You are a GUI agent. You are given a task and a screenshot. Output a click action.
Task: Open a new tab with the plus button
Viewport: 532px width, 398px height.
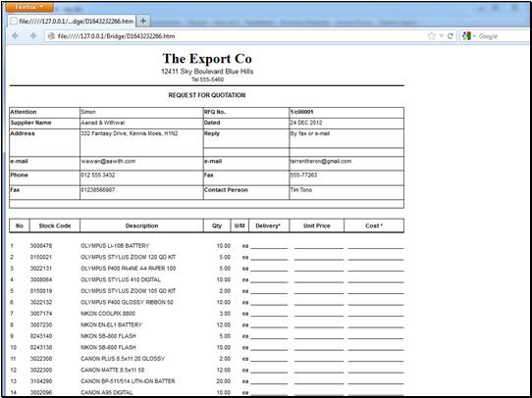click(143, 21)
